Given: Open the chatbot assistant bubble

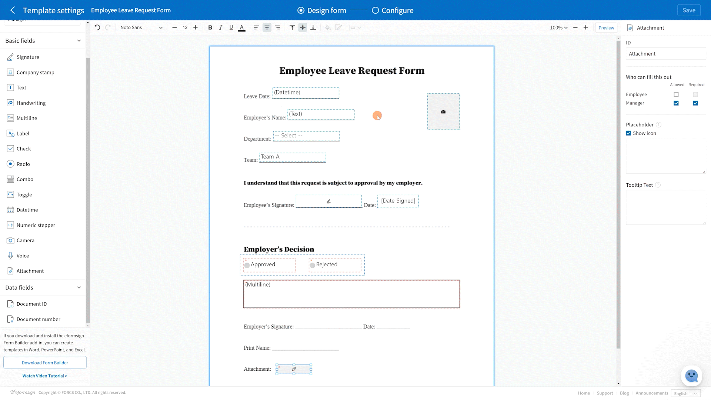Looking at the screenshot, I should pyautogui.click(x=691, y=376).
